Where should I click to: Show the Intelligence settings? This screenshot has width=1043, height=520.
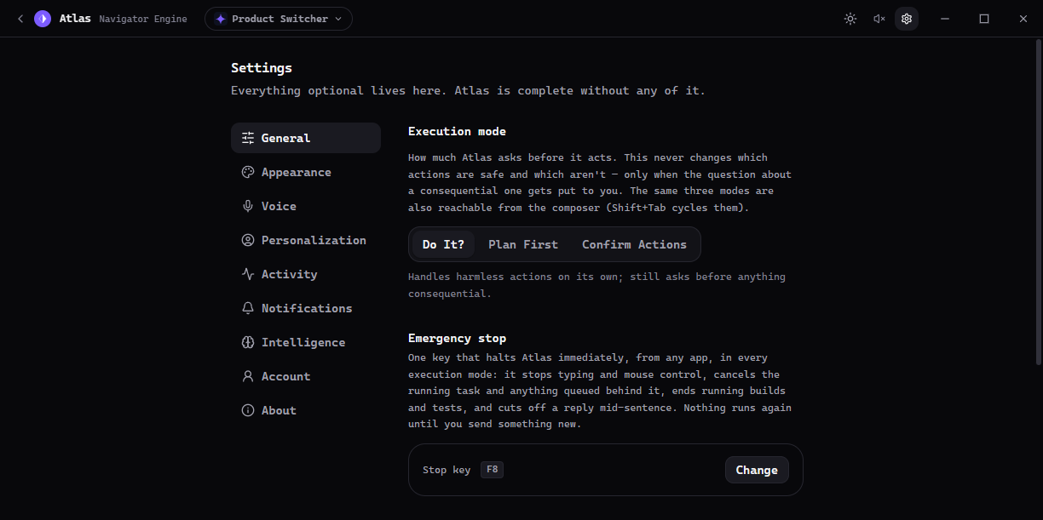[306, 342]
